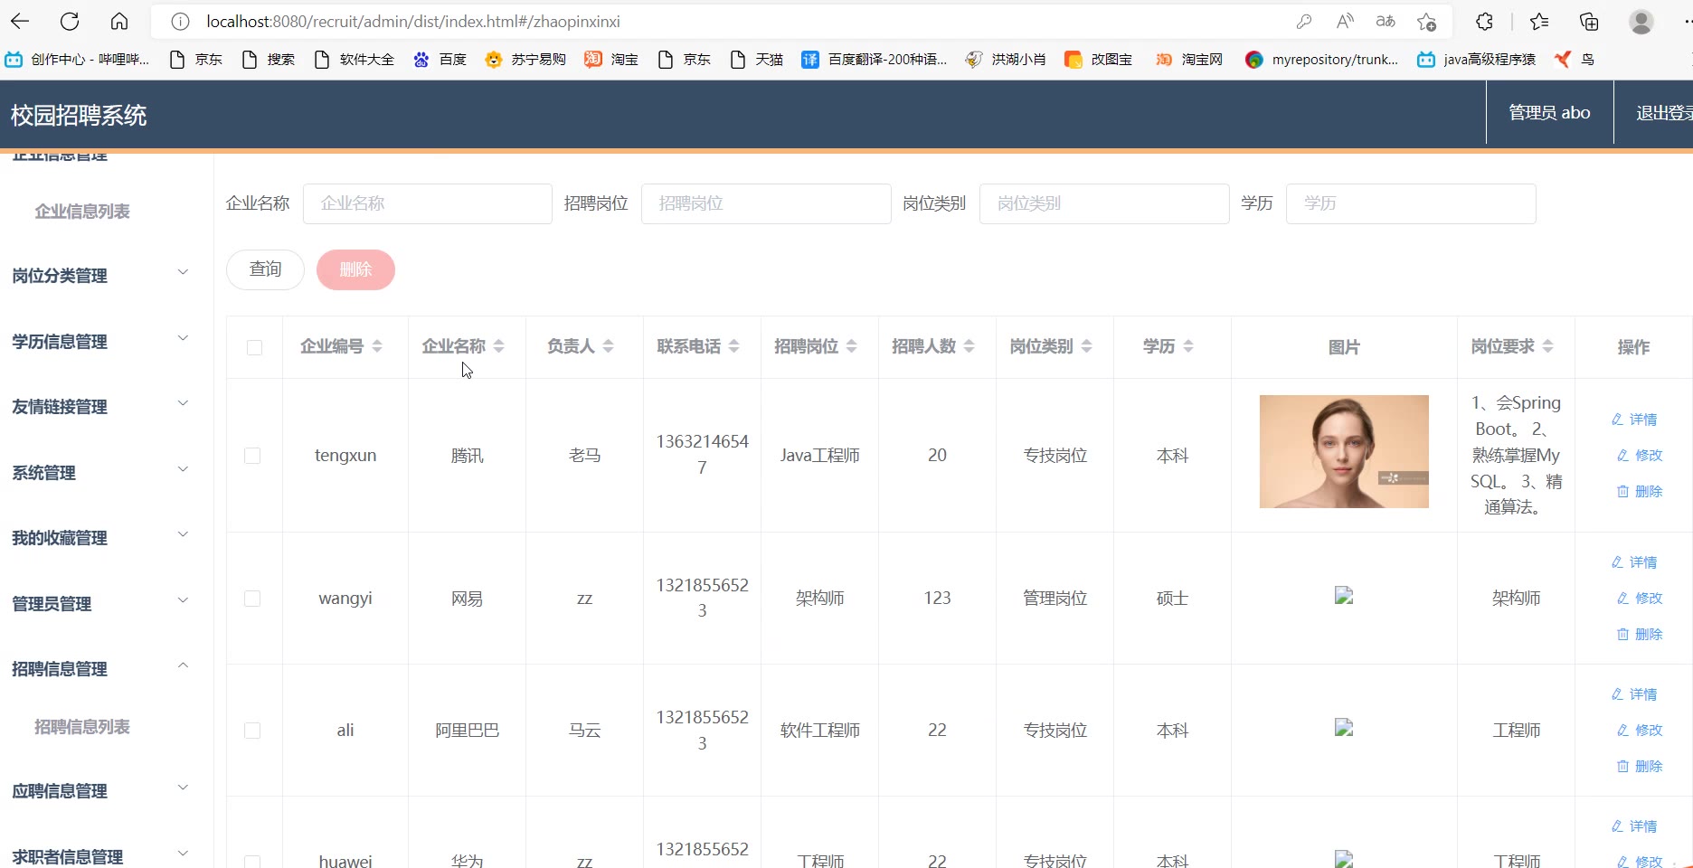Image resolution: width=1693 pixels, height=868 pixels.
Task: Click 删除 for the 阿里巴巴 row
Action: click(x=1640, y=767)
